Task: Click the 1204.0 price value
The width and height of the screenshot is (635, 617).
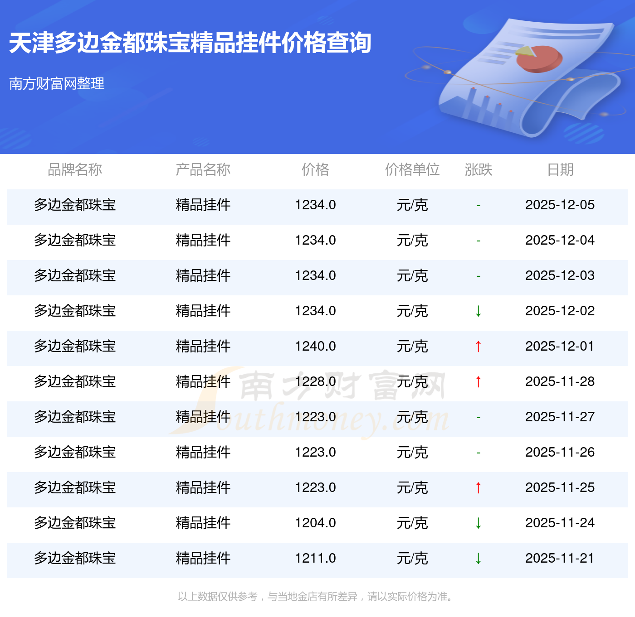Action: click(315, 523)
